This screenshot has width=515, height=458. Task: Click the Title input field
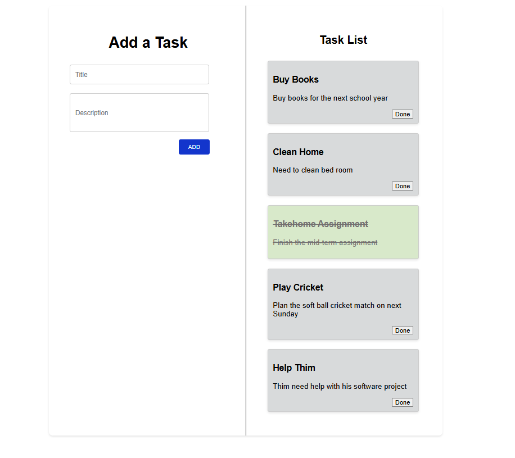coord(139,75)
